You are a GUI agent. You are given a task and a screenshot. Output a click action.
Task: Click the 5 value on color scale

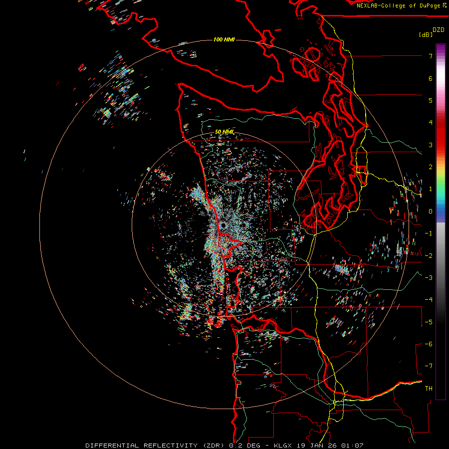coord(431,100)
